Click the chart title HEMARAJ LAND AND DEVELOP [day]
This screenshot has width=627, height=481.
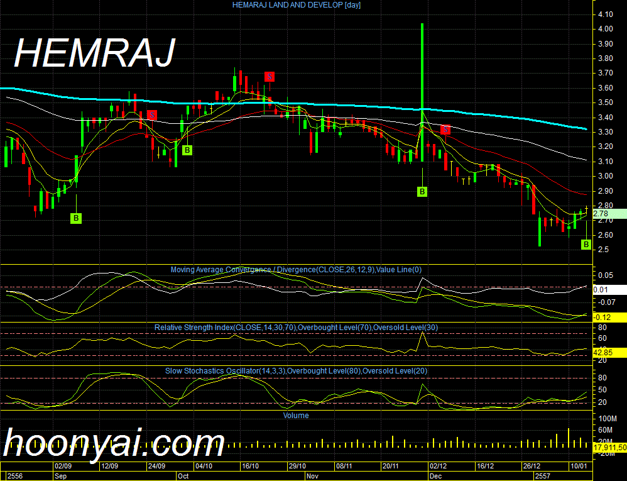297,5
